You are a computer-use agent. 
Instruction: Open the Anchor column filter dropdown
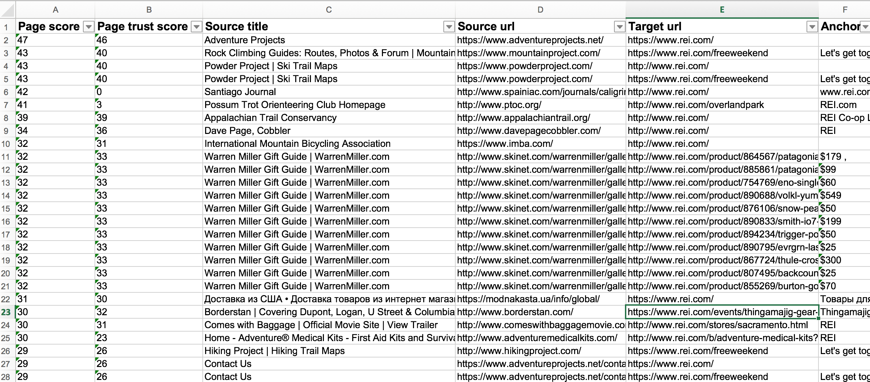click(865, 27)
